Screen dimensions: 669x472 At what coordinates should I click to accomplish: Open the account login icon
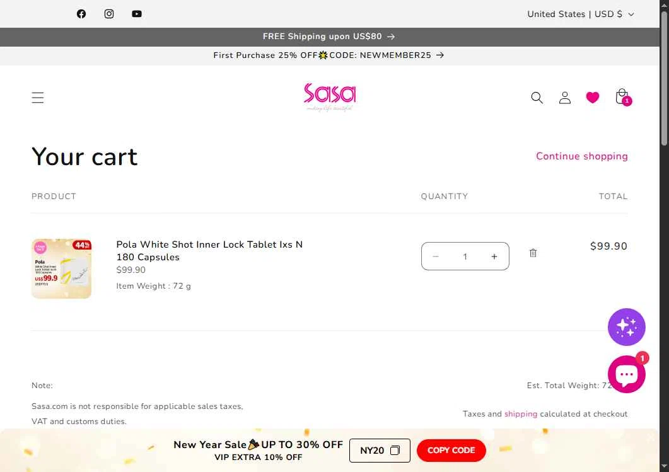pyautogui.click(x=564, y=98)
